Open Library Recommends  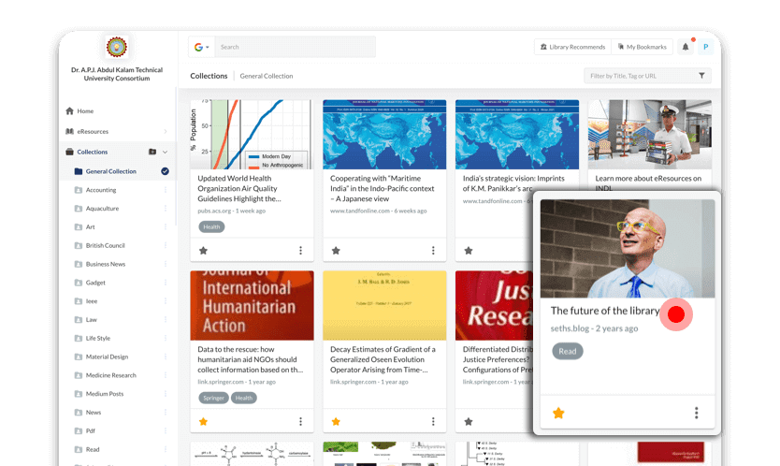574,47
